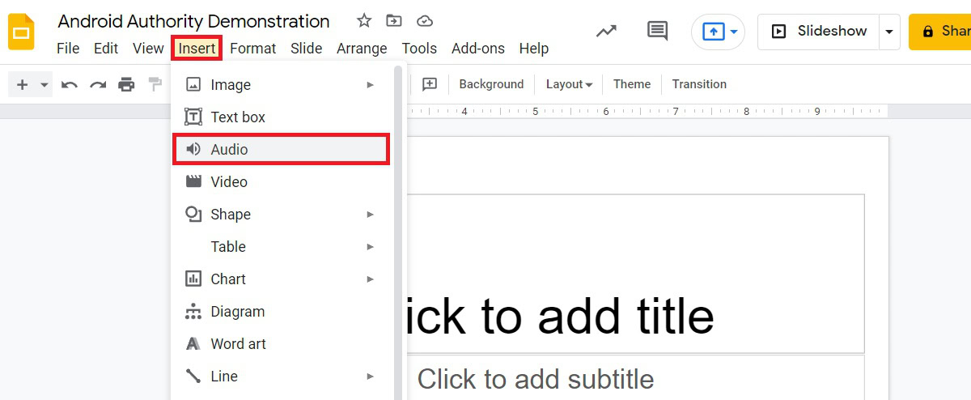Click the Text box T icon
The image size is (971, 400).
click(193, 117)
